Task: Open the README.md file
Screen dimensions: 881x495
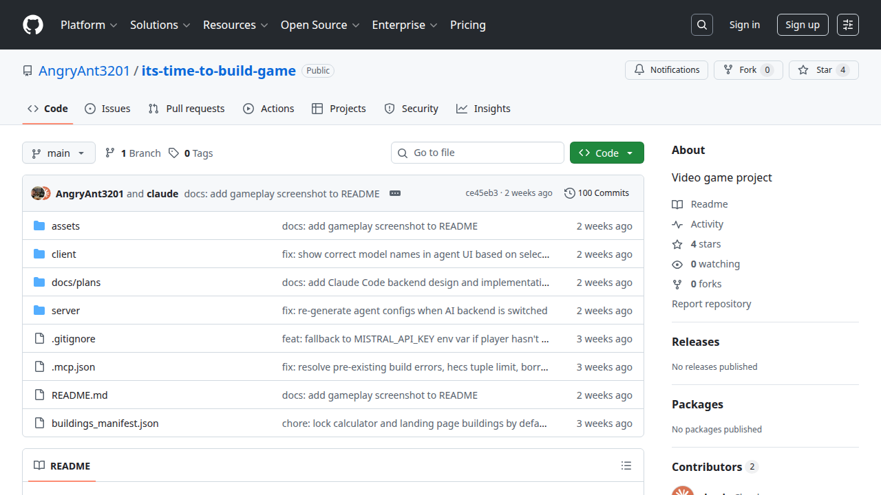Action: (80, 395)
